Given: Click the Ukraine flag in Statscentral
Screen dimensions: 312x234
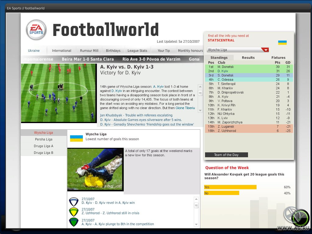Looking at the screenshot, I should point(282,43).
